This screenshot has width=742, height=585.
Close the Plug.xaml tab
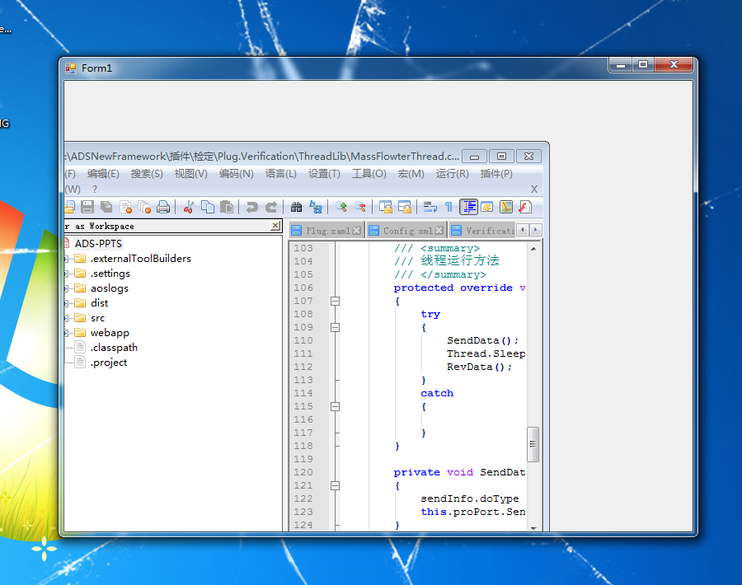[x=356, y=231]
